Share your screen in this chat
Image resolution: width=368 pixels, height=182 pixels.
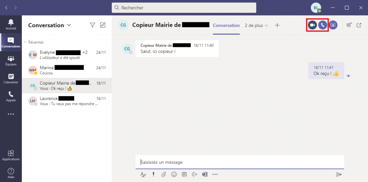(x=333, y=25)
